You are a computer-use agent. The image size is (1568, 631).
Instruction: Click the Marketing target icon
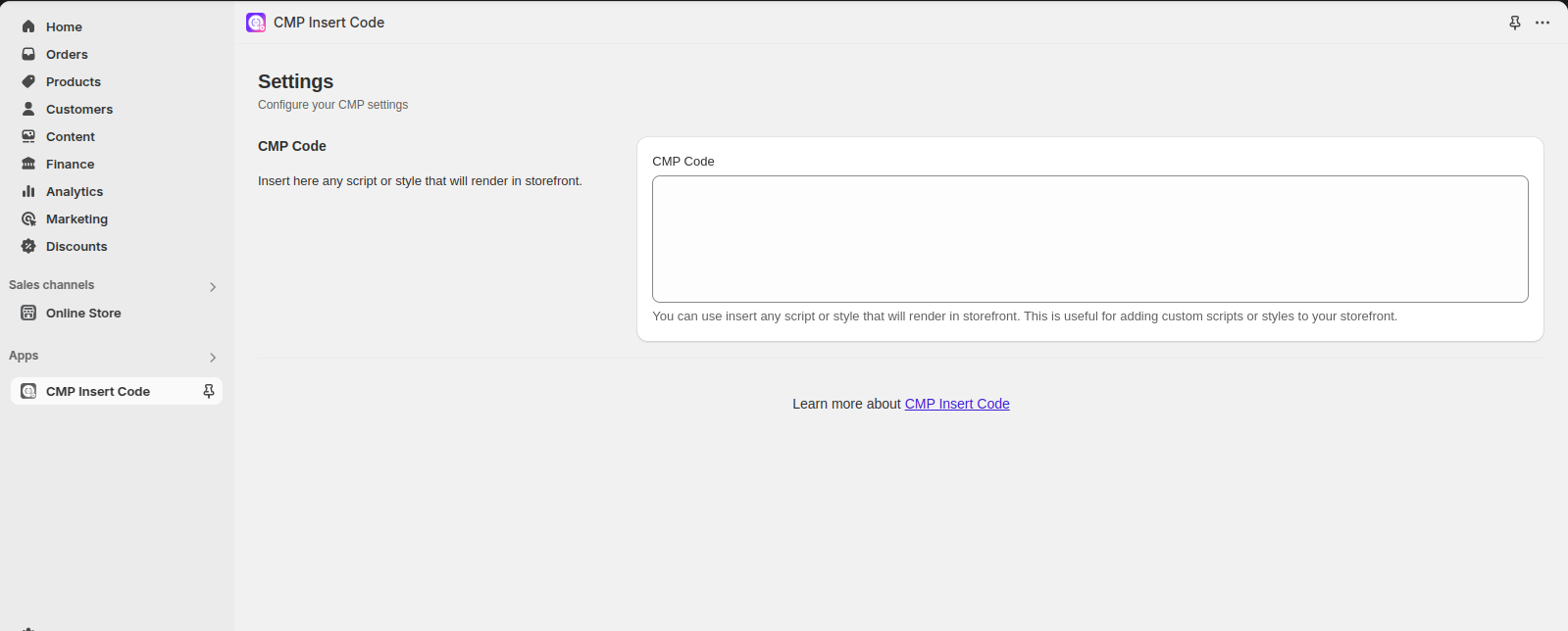(x=28, y=218)
